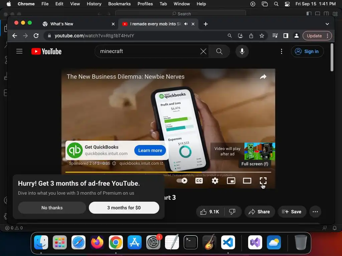Open the History menu
The height and width of the screenshot is (256, 342).
(94, 4)
